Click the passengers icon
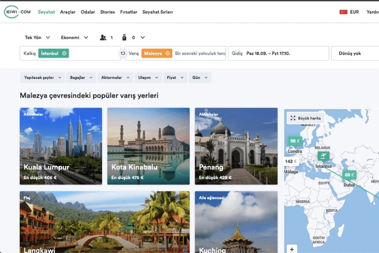Screen dimensions: 379x253 point(103,37)
